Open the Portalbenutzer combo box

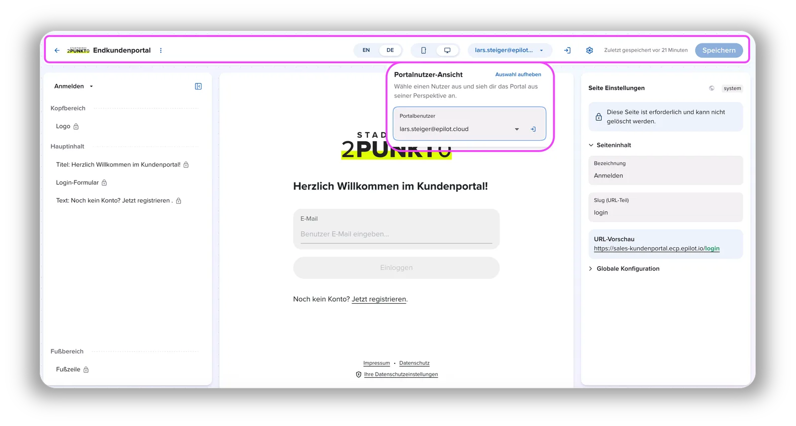coord(469,124)
